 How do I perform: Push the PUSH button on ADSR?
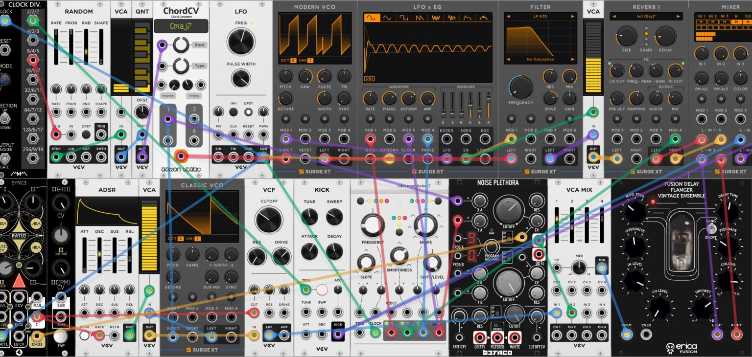[85, 335]
